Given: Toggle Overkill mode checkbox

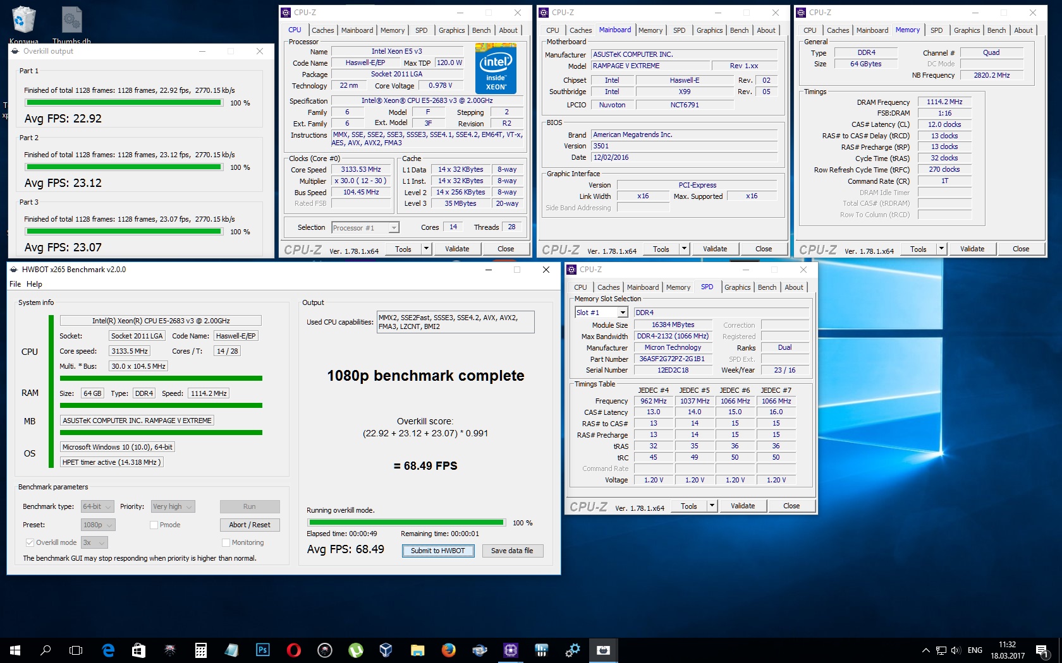Looking at the screenshot, I should (30, 542).
